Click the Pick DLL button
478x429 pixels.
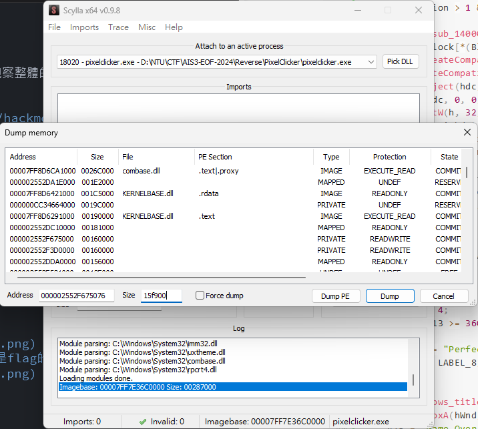pos(400,61)
